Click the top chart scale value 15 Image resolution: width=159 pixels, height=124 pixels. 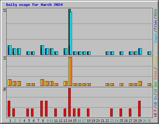click(x=5, y=10)
